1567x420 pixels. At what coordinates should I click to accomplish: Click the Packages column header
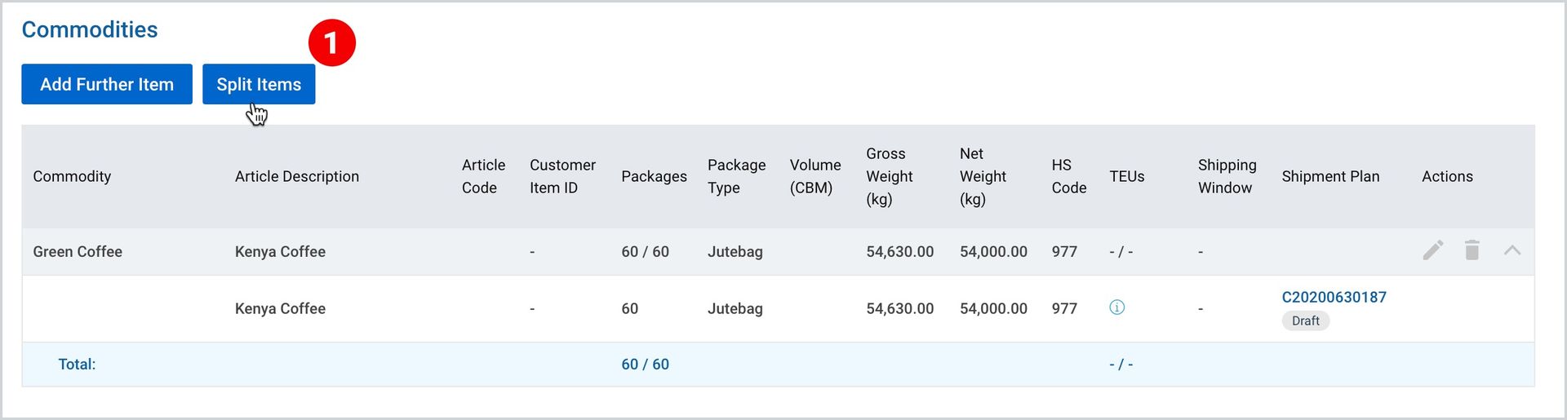pyautogui.click(x=654, y=176)
